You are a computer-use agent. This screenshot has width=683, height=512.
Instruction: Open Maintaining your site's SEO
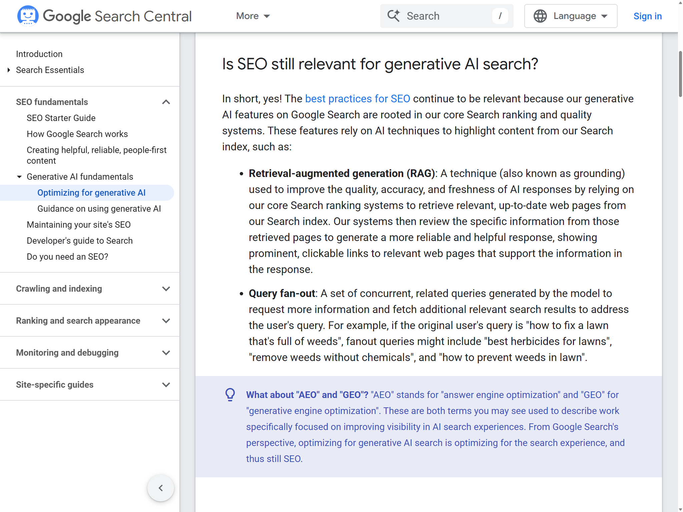79,225
